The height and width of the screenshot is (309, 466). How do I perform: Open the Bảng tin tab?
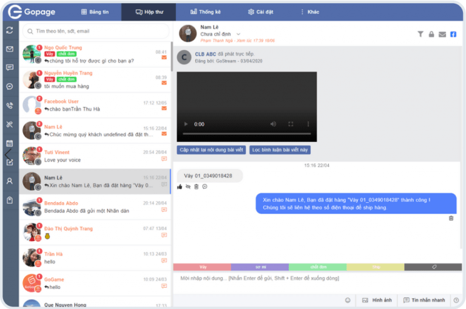95,12
